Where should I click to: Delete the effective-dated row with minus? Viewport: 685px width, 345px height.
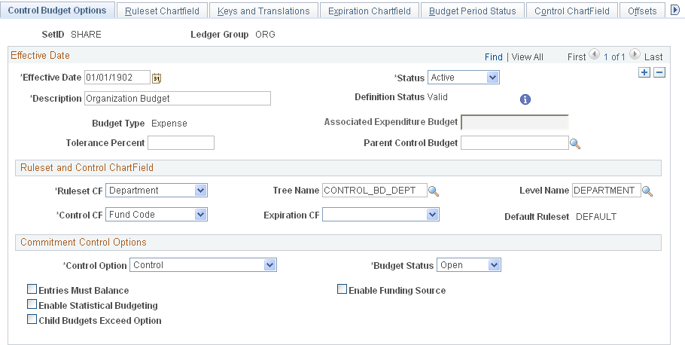pyautogui.click(x=659, y=72)
